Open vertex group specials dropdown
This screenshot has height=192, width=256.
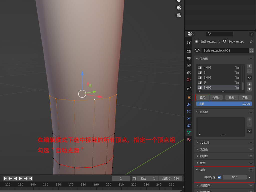tap(249, 78)
